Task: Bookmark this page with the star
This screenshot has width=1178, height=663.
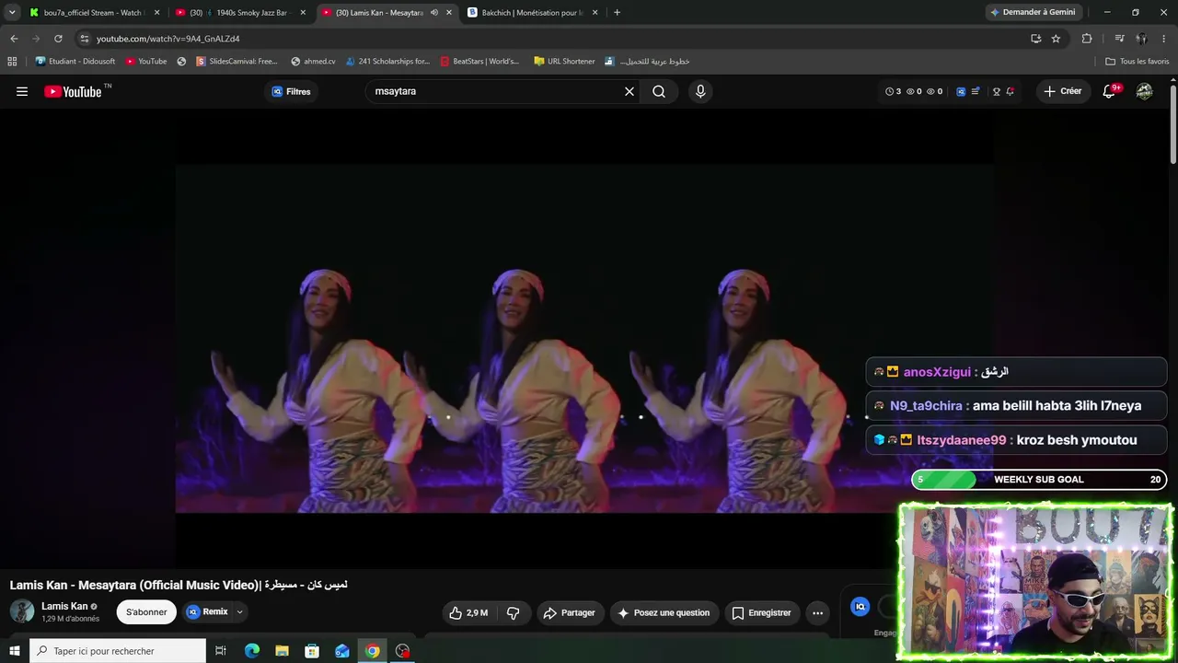Action: 1056,39
